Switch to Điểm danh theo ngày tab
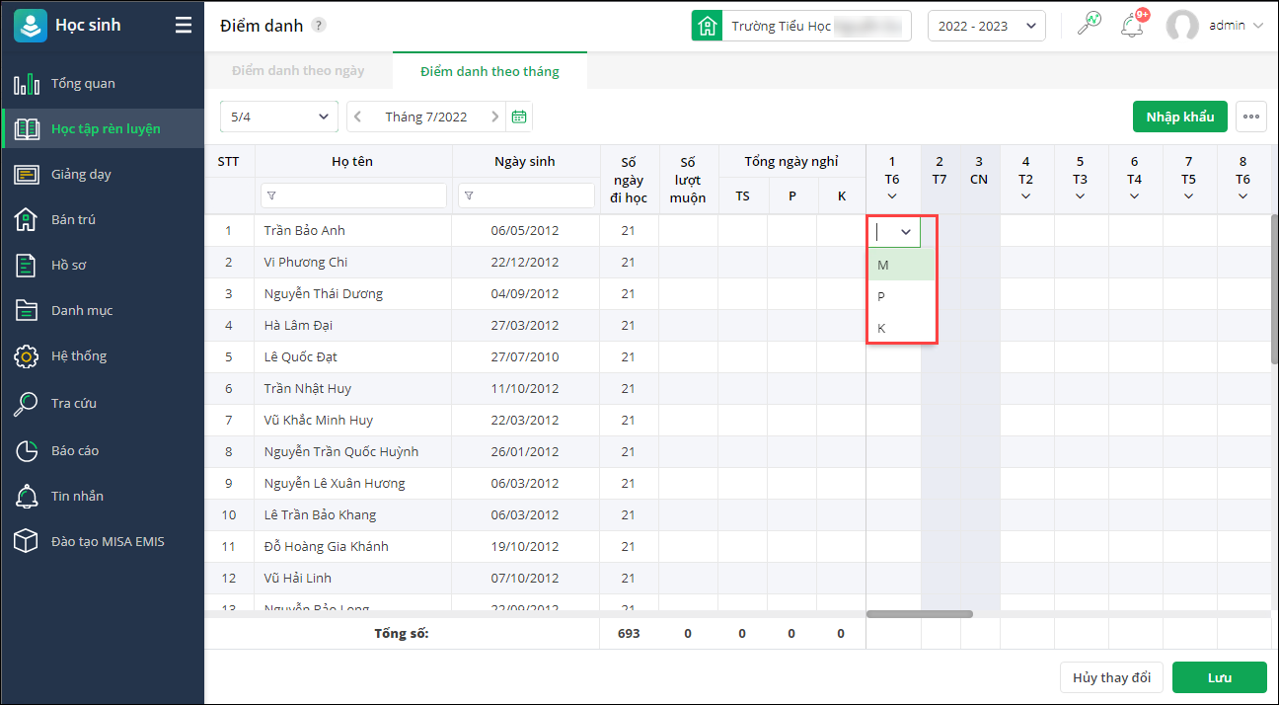Image resolution: width=1279 pixels, height=705 pixels. click(x=298, y=71)
